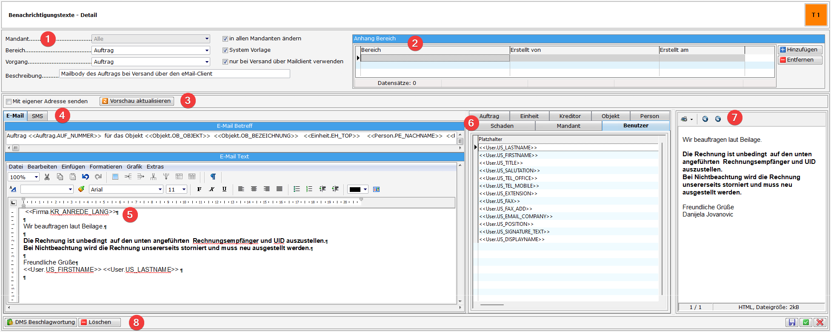831x332 pixels.
Task: Enable 'Mit eigener Adresse senden' checkbox
Action: 9,102
